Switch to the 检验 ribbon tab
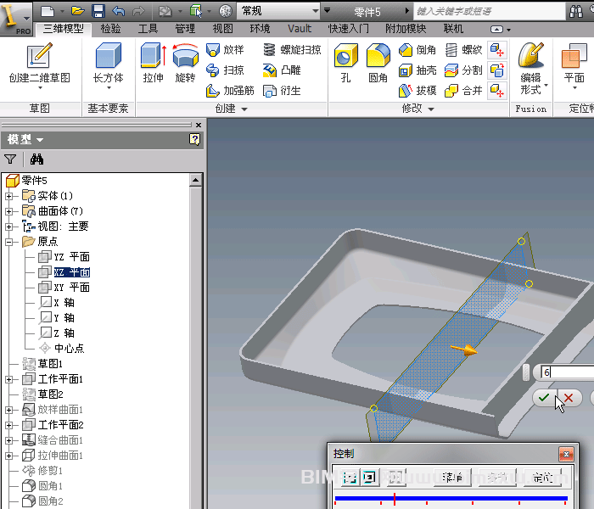The height and width of the screenshot is (509, 594). (x=110, y=29)
